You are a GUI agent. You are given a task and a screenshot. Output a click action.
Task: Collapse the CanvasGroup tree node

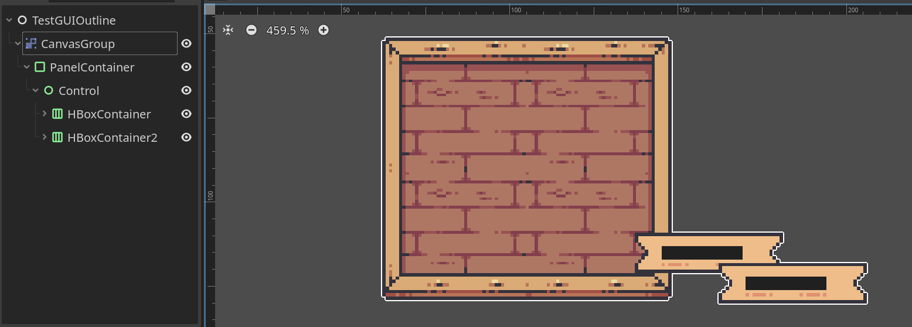coord(18,44)
